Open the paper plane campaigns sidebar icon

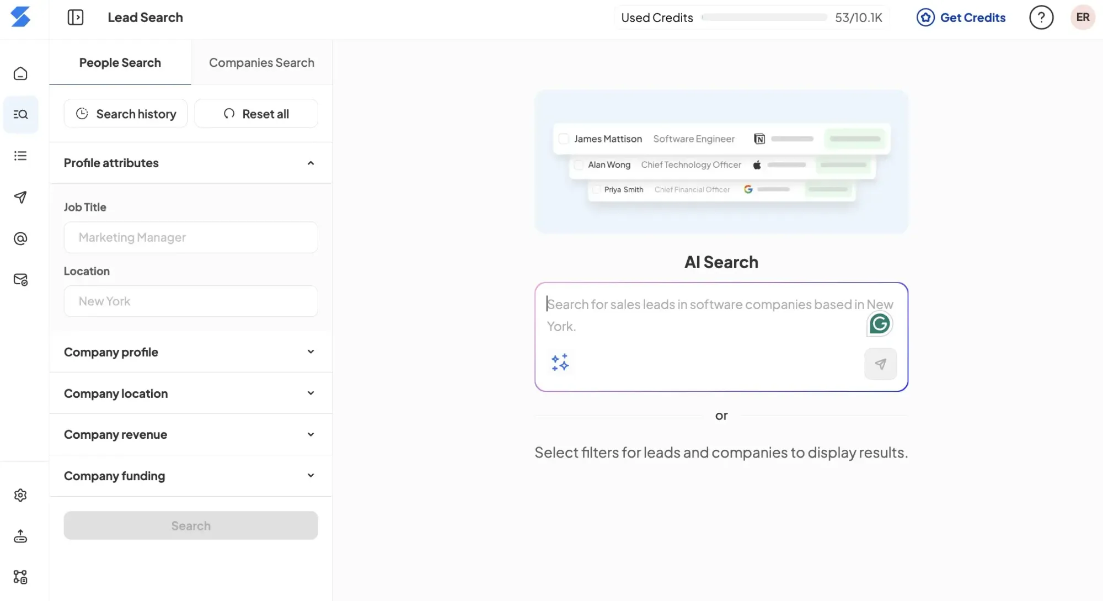click(x=20, y=197)
